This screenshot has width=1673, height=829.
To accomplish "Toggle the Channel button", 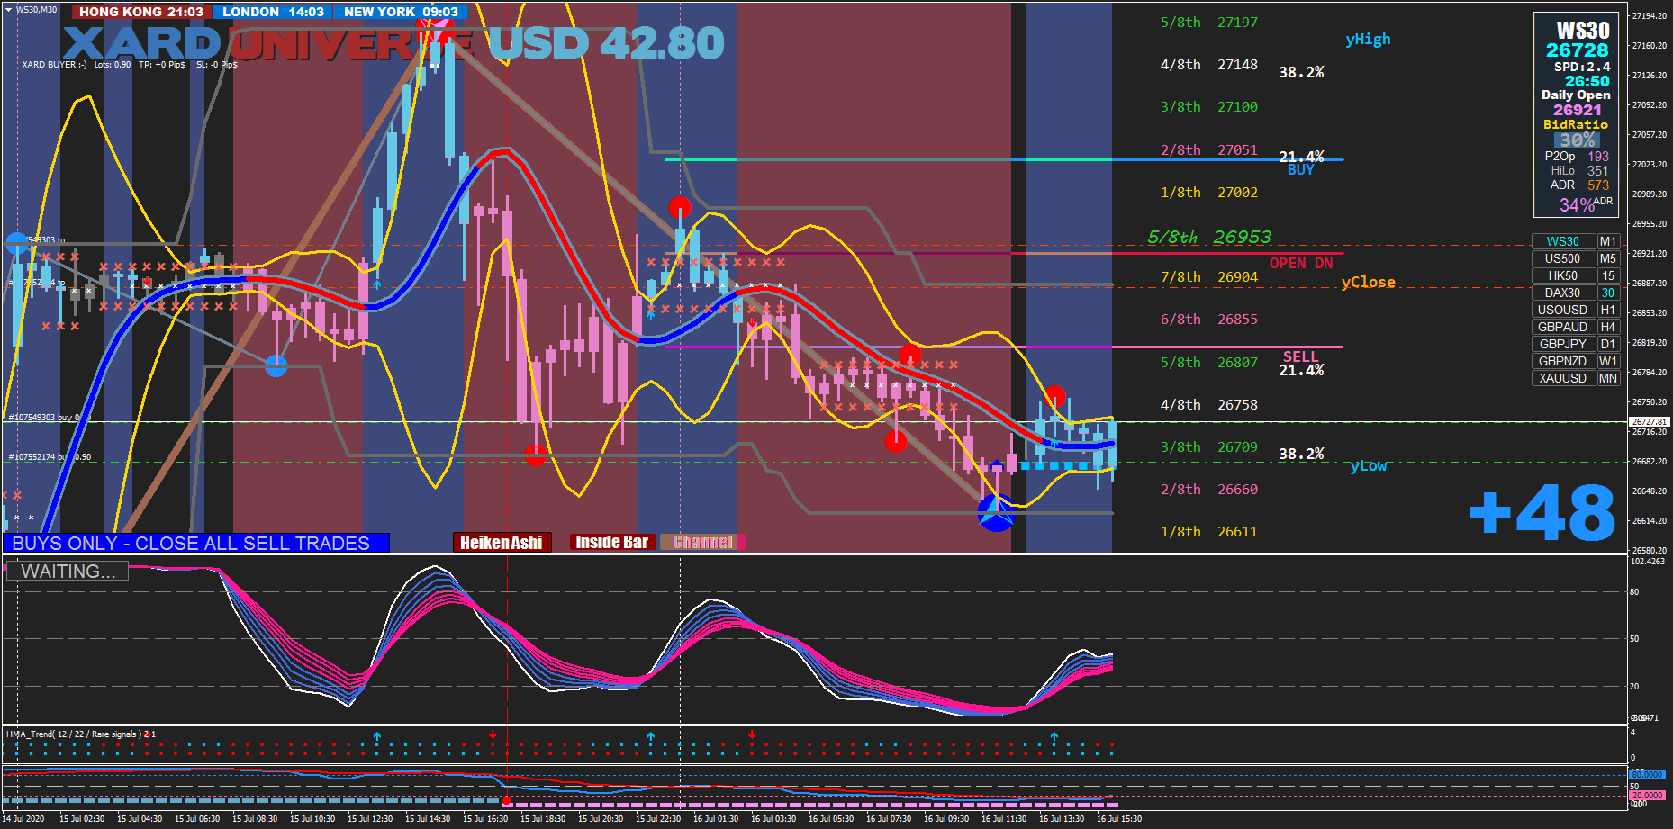I will 702,542.
